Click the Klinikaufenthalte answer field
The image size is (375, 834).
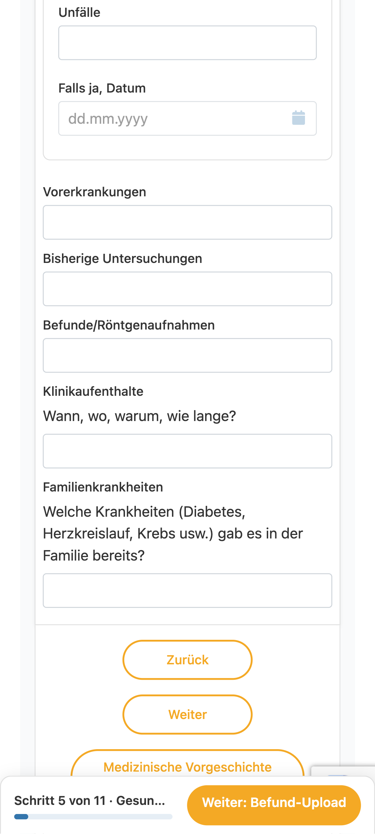pos(187,451)
